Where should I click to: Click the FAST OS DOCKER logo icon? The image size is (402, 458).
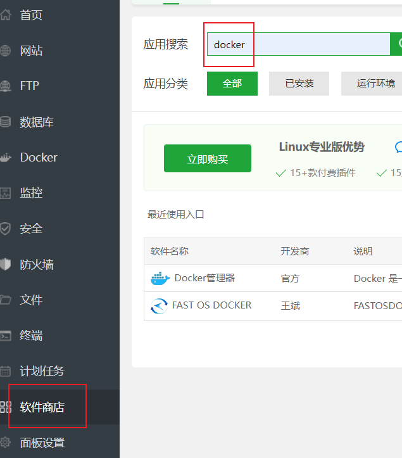[159, 306]
